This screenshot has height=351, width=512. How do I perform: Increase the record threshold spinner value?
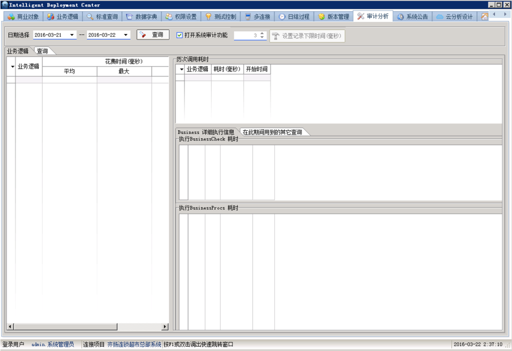tap(262, 33)
